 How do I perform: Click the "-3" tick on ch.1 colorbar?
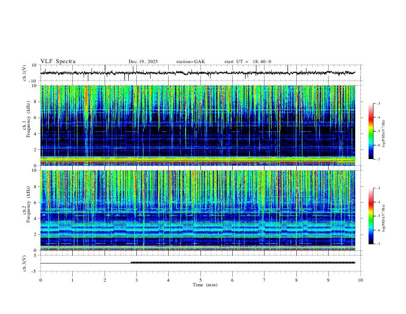[378, 103]
